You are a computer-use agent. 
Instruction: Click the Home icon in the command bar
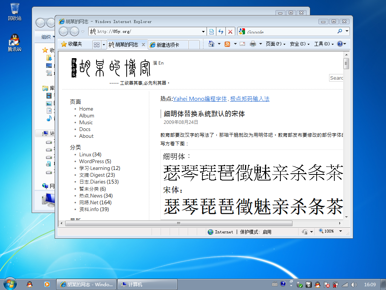(211, 44)
